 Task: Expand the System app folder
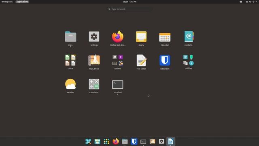(118, 62)
